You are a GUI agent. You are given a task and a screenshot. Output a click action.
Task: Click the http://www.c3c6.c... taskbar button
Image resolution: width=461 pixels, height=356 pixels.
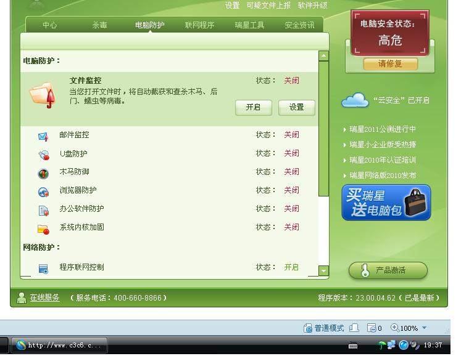(x=59, y=345)
